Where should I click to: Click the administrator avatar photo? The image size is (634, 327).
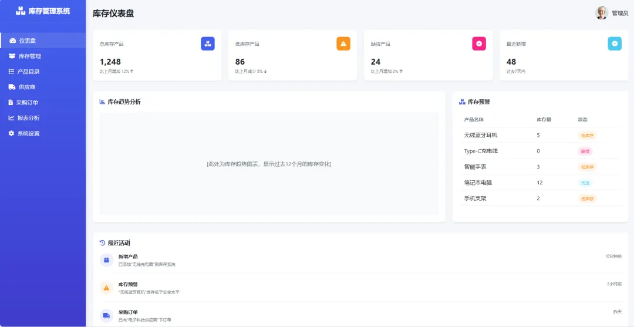602,13
